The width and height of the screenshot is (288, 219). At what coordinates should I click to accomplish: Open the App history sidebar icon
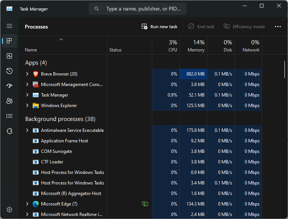point(9,71)
